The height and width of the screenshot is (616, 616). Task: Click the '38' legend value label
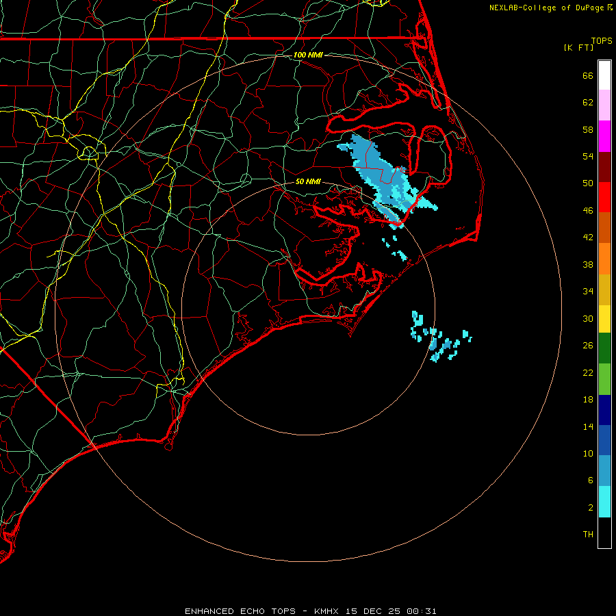pyautogui.click(x=588, y=264)
